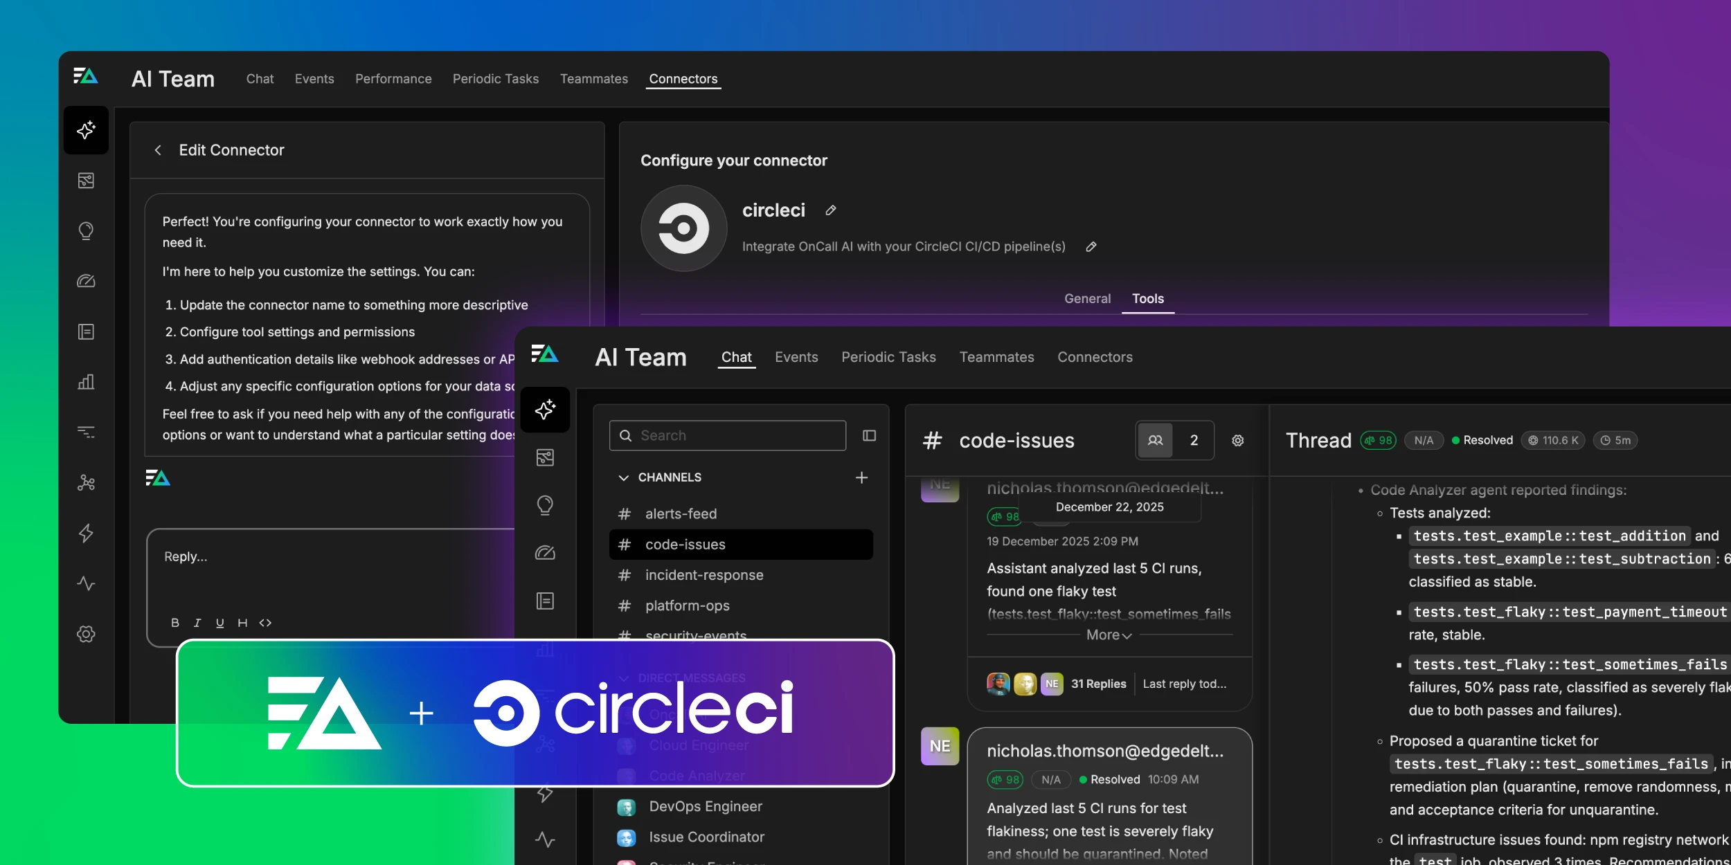Image resolution: width=1731 pixels, height=865 pixels.
Task: Open the events lightning bolt icon in the sidebar
Action: click(x=87, y=533)
